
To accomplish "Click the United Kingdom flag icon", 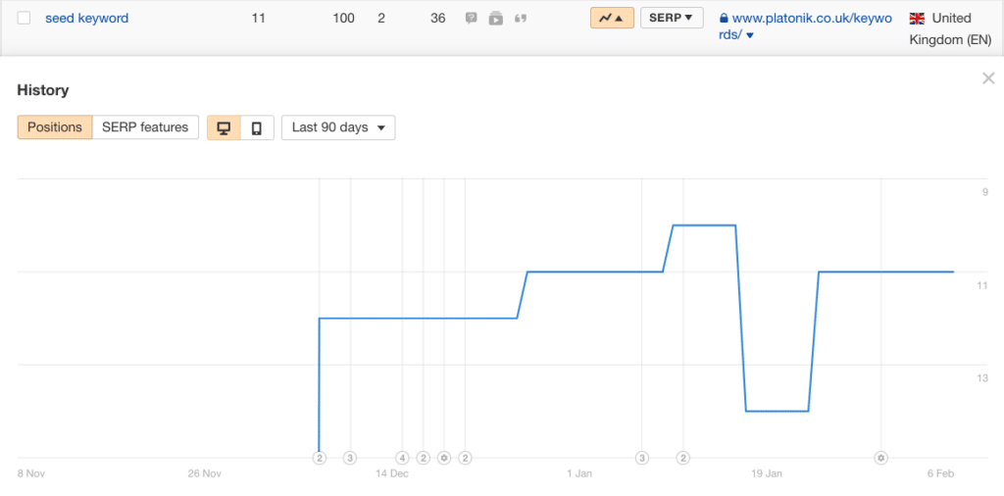I will pos(917,18).
